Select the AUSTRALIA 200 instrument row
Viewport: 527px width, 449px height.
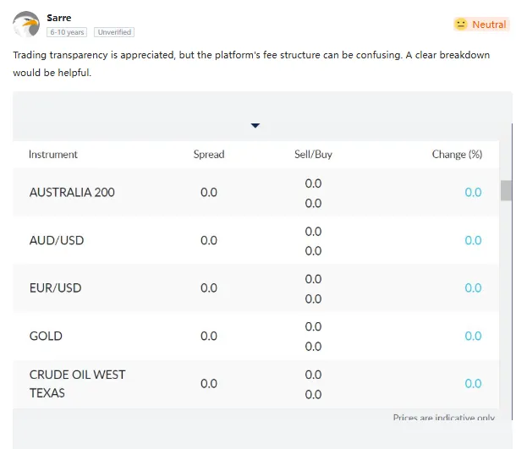click(x=255, y=192)
